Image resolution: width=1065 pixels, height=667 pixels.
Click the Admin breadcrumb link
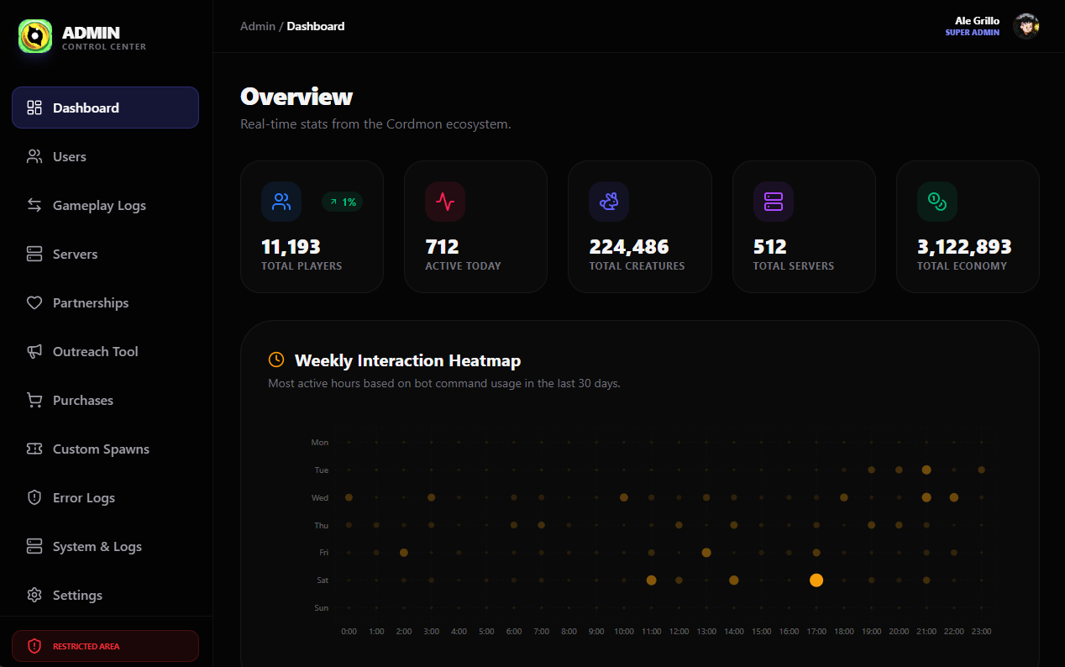click(257, 26)
